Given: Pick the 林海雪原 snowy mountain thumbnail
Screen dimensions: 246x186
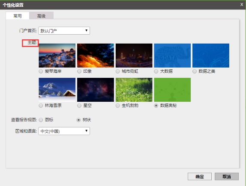Looking at the screenshot, I should (57, 90).
